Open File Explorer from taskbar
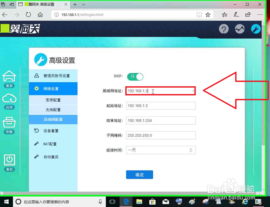Image resolution: width=270 pixels, height=207 pixels. pos(139,202)
